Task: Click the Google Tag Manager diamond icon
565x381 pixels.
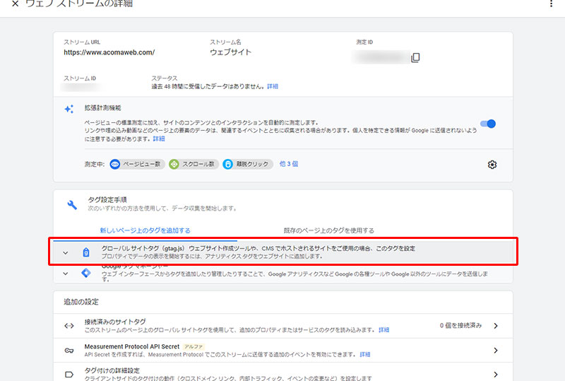Action: click(86, 273)
